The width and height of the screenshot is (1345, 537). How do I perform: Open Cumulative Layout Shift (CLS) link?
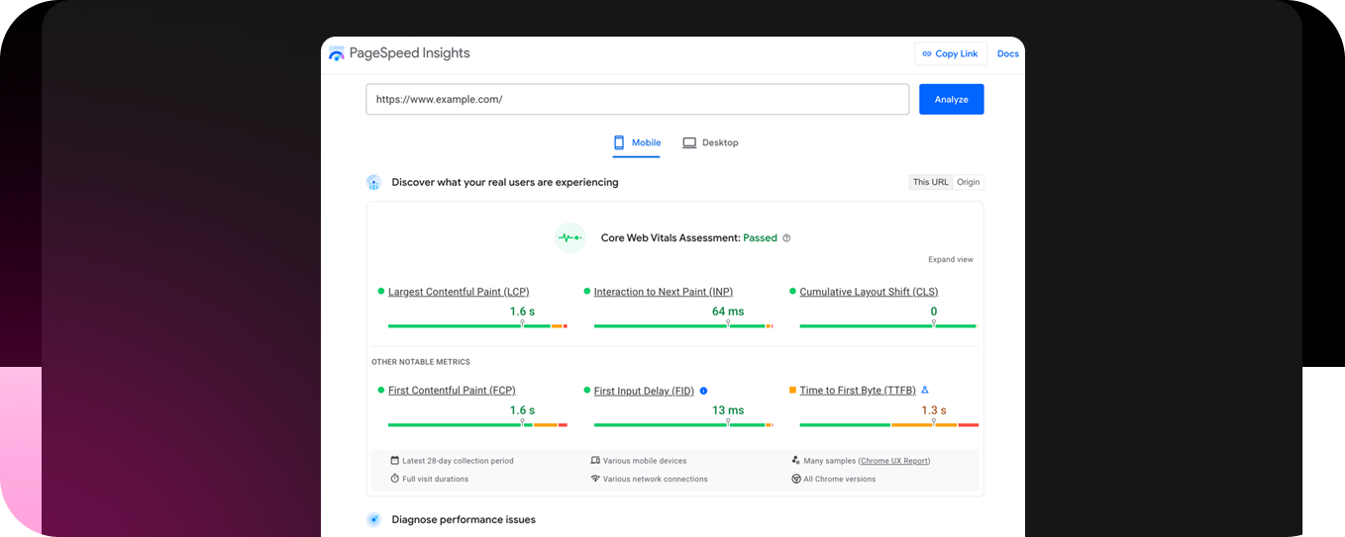(869, 292)
